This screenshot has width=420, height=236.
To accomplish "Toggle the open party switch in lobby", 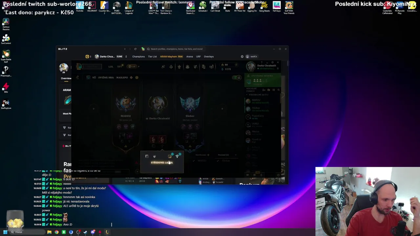I will (x=237, y=78).
